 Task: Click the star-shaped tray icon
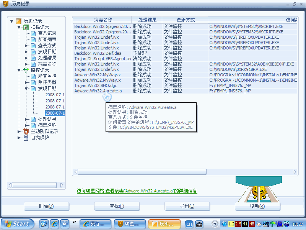259,224
